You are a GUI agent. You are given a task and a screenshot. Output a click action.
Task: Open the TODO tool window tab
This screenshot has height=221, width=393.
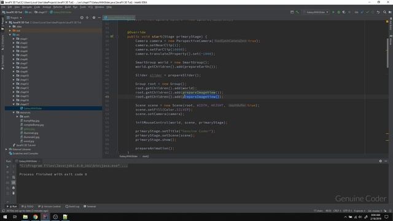pos(27,206)
